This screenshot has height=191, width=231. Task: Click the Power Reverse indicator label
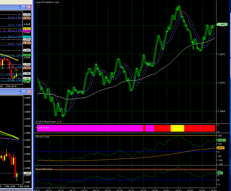[44, 169]
